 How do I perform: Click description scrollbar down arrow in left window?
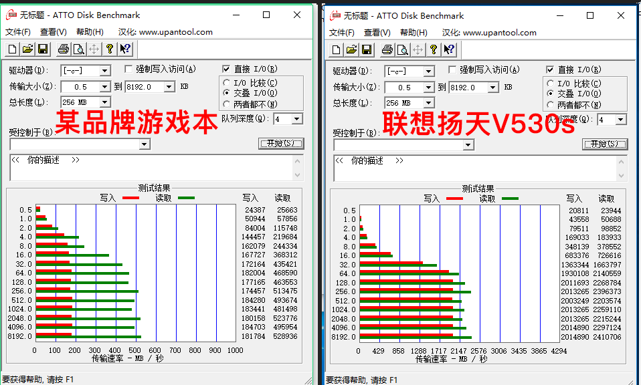click(x=297, y=174)
